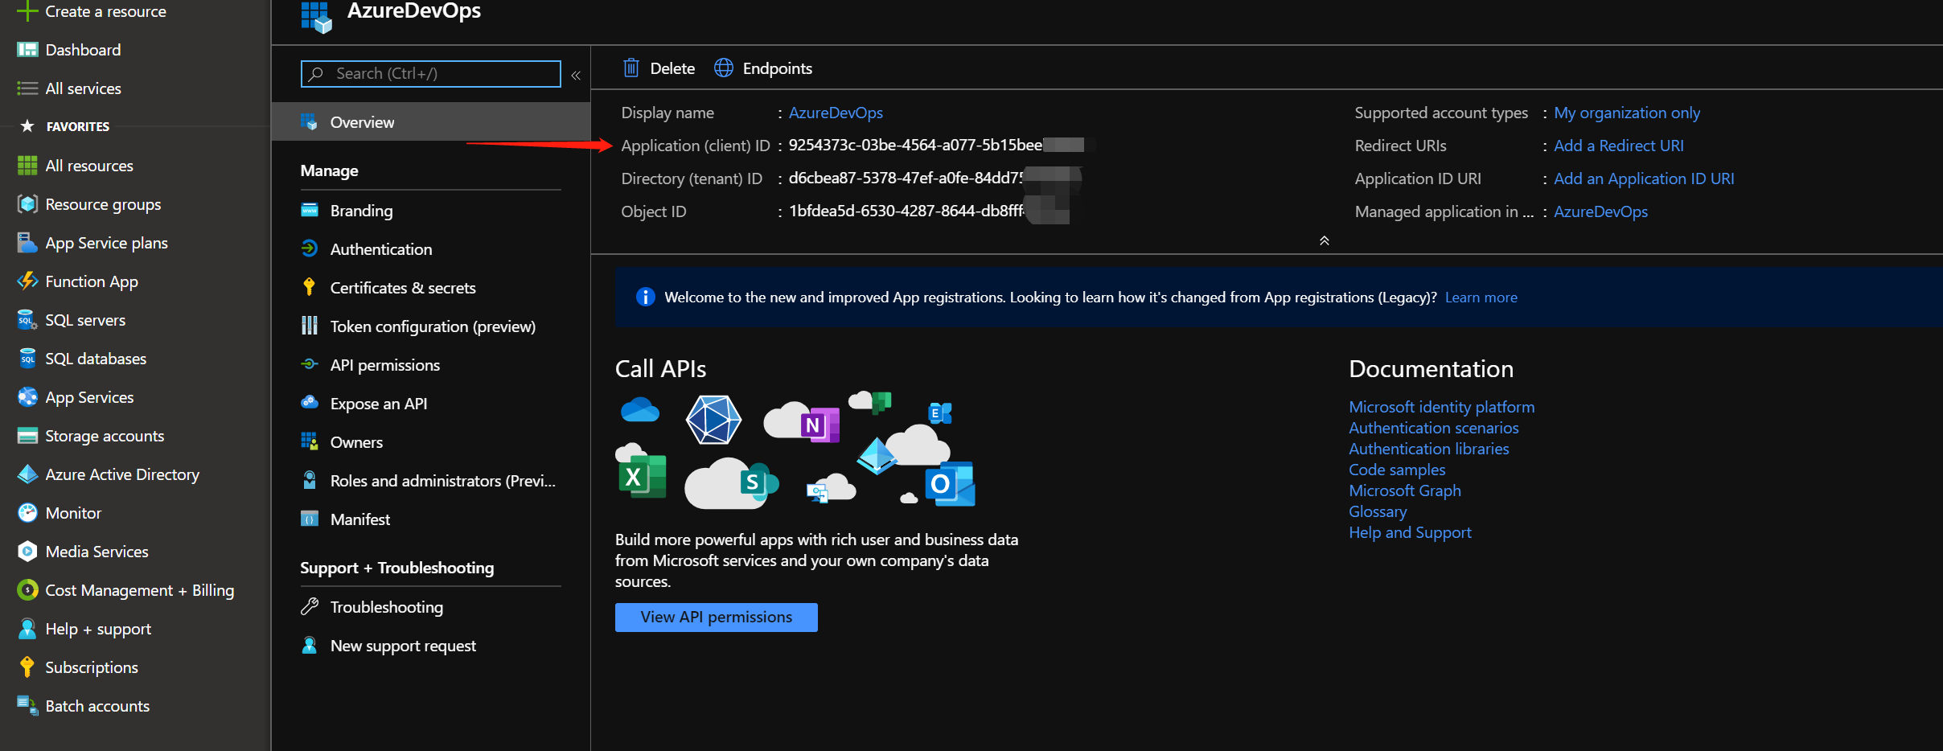This screenshot has width=1943, height=751.
Task: Click the Certificates & secrets key icon
Action: tap(309, 288)
